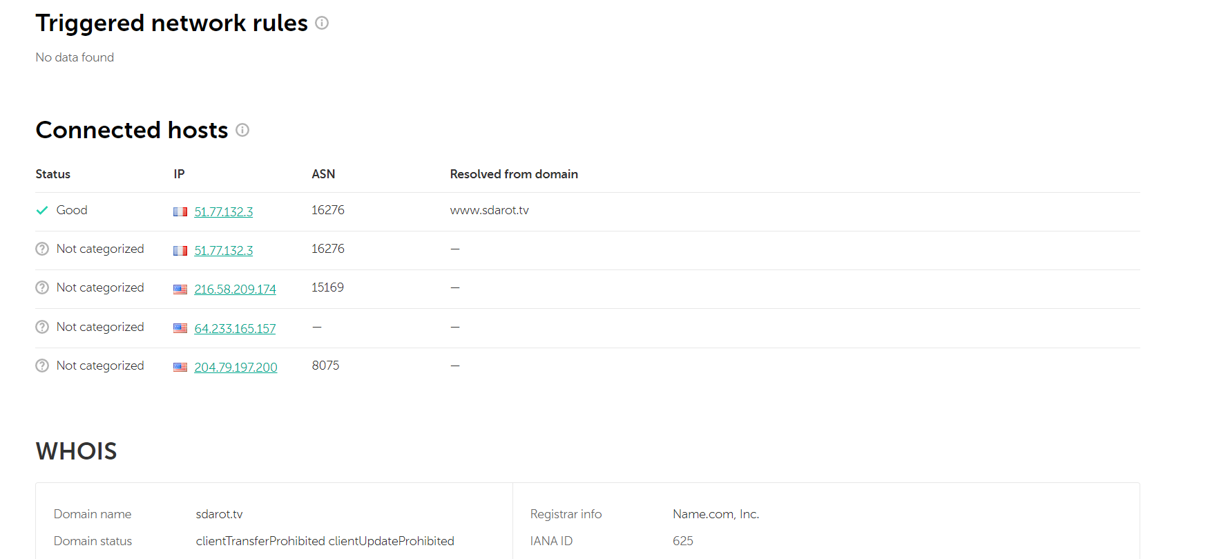Click the green checkmark Good status icon
Image resolution: width=1219 pixels, height=559 pixels.
42,210
